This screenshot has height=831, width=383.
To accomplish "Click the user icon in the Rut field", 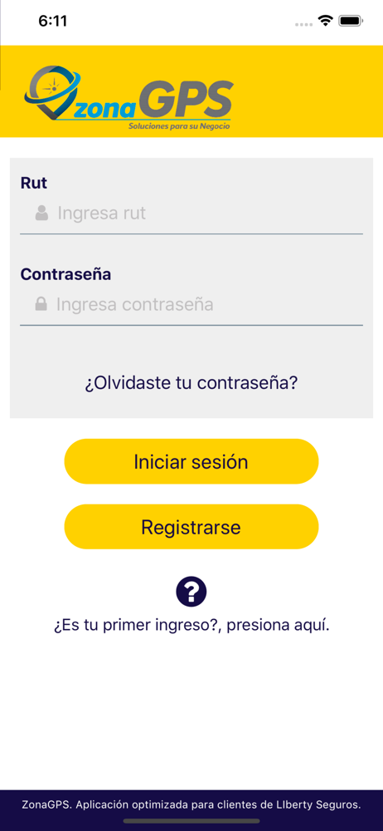I will (x=41, y=213).
